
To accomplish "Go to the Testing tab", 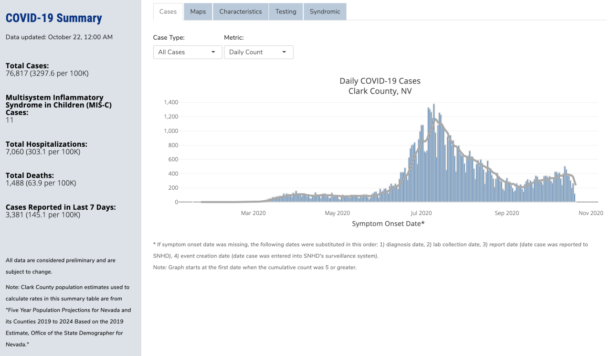I will coord(286,11).
